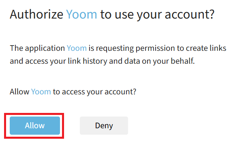Reject the authorization request with Deny

pos(104,125)
